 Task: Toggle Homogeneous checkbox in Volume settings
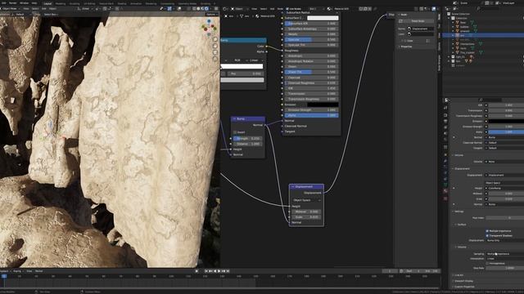pos(487,263)
